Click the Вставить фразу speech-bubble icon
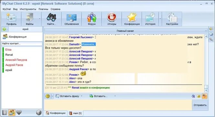 tap(57, 96)
